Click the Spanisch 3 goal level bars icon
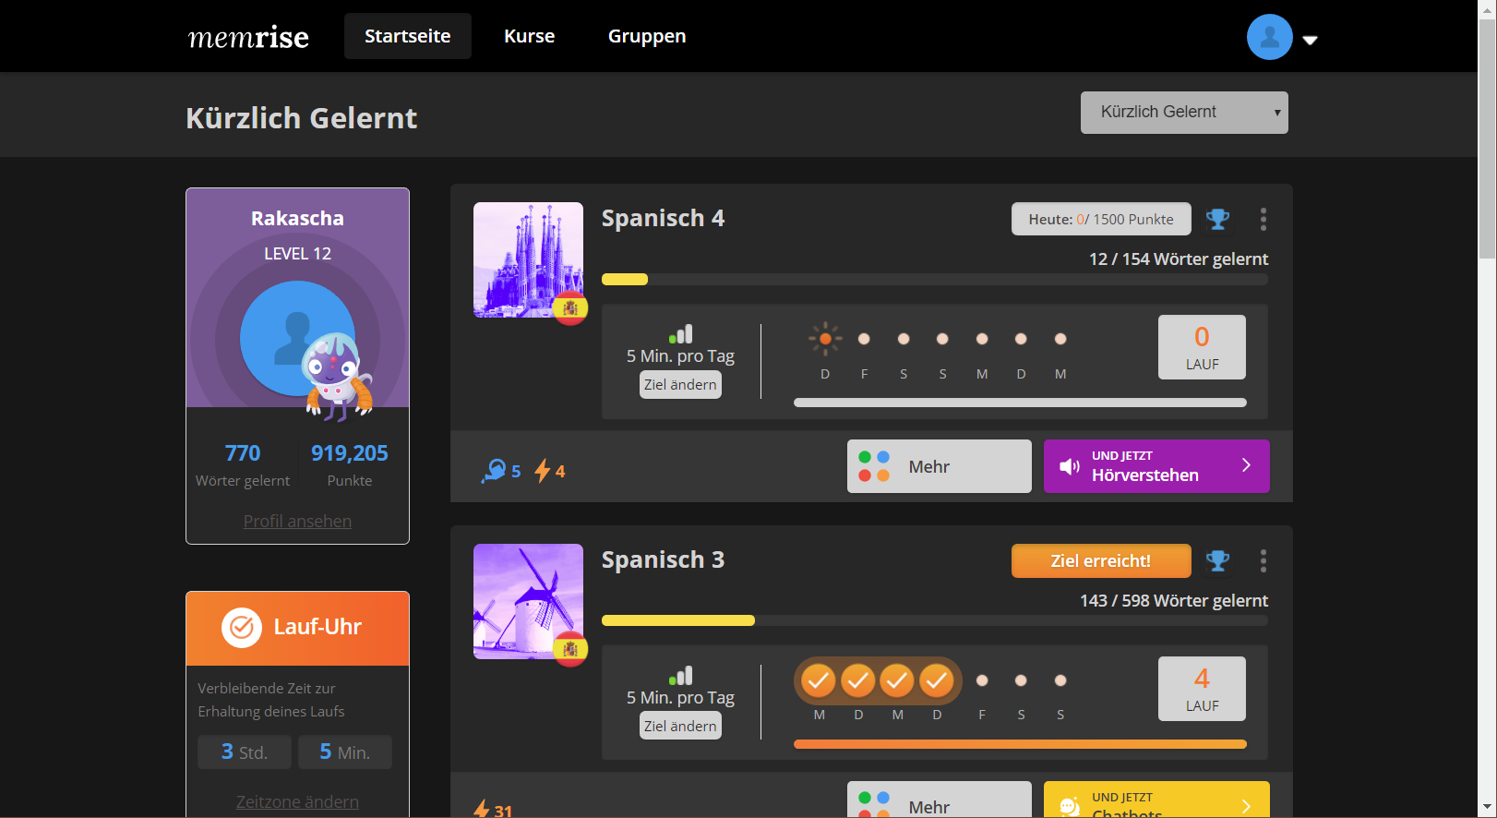Screen dimensions: 1497x818 pyautogui.click(x=681, y=676)
